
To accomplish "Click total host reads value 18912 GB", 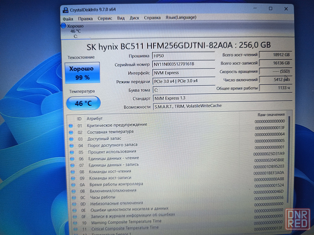I will [275, 55].
